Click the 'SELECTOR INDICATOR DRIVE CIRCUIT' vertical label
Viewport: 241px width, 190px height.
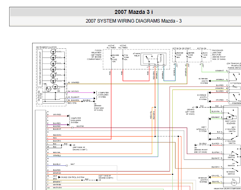click(40, 68)
